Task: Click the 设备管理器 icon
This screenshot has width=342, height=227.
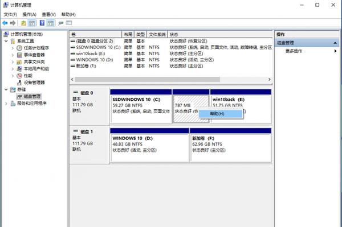Action: [x=19, y=82]
